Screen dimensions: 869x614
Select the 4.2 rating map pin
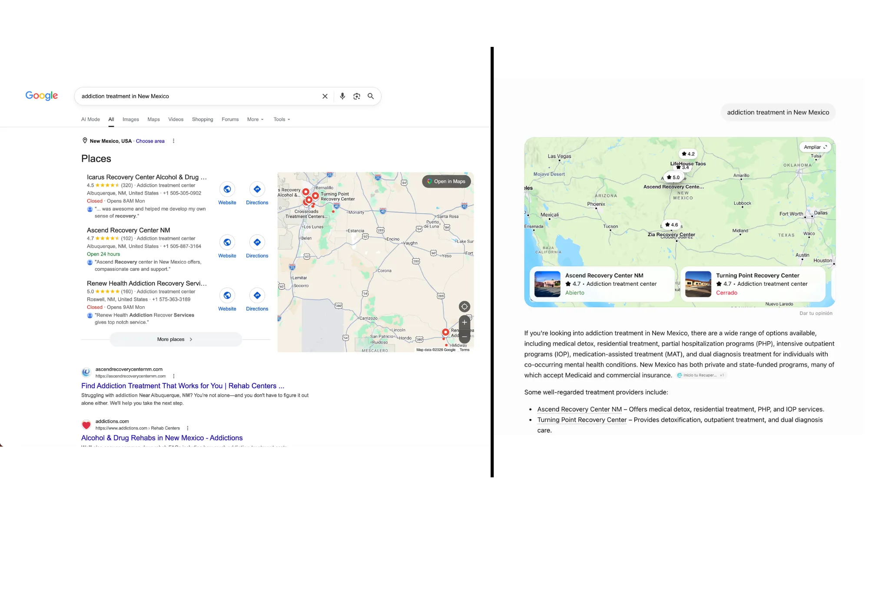pos(688,154)
